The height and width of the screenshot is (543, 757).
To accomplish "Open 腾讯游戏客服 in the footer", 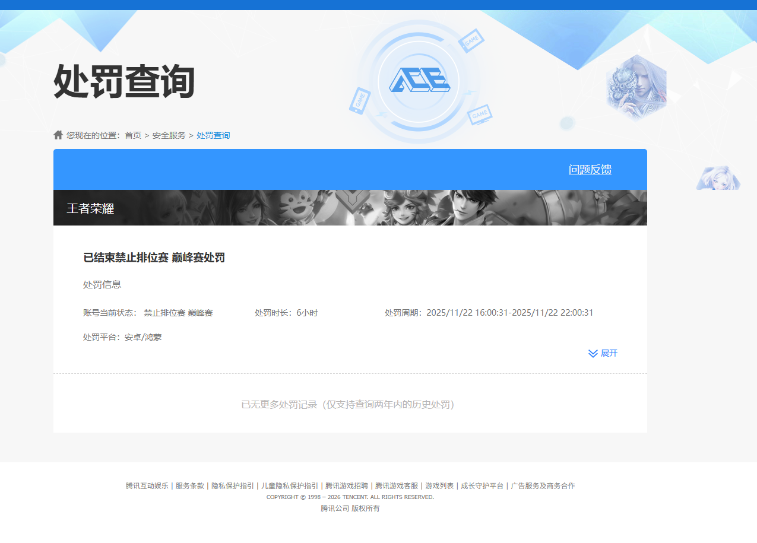I will pyautogui.click(x=396, y=485).
